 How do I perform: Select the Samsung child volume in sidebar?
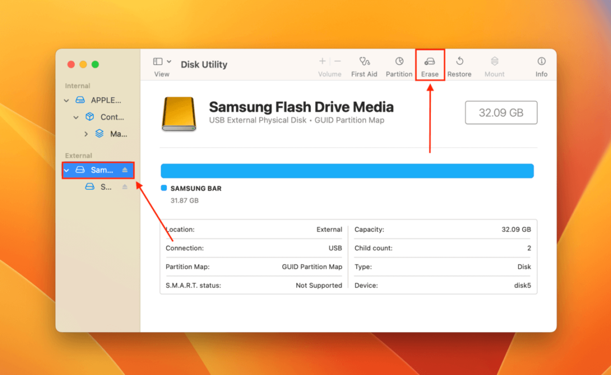pyautogui.click(x=106, y=187)
